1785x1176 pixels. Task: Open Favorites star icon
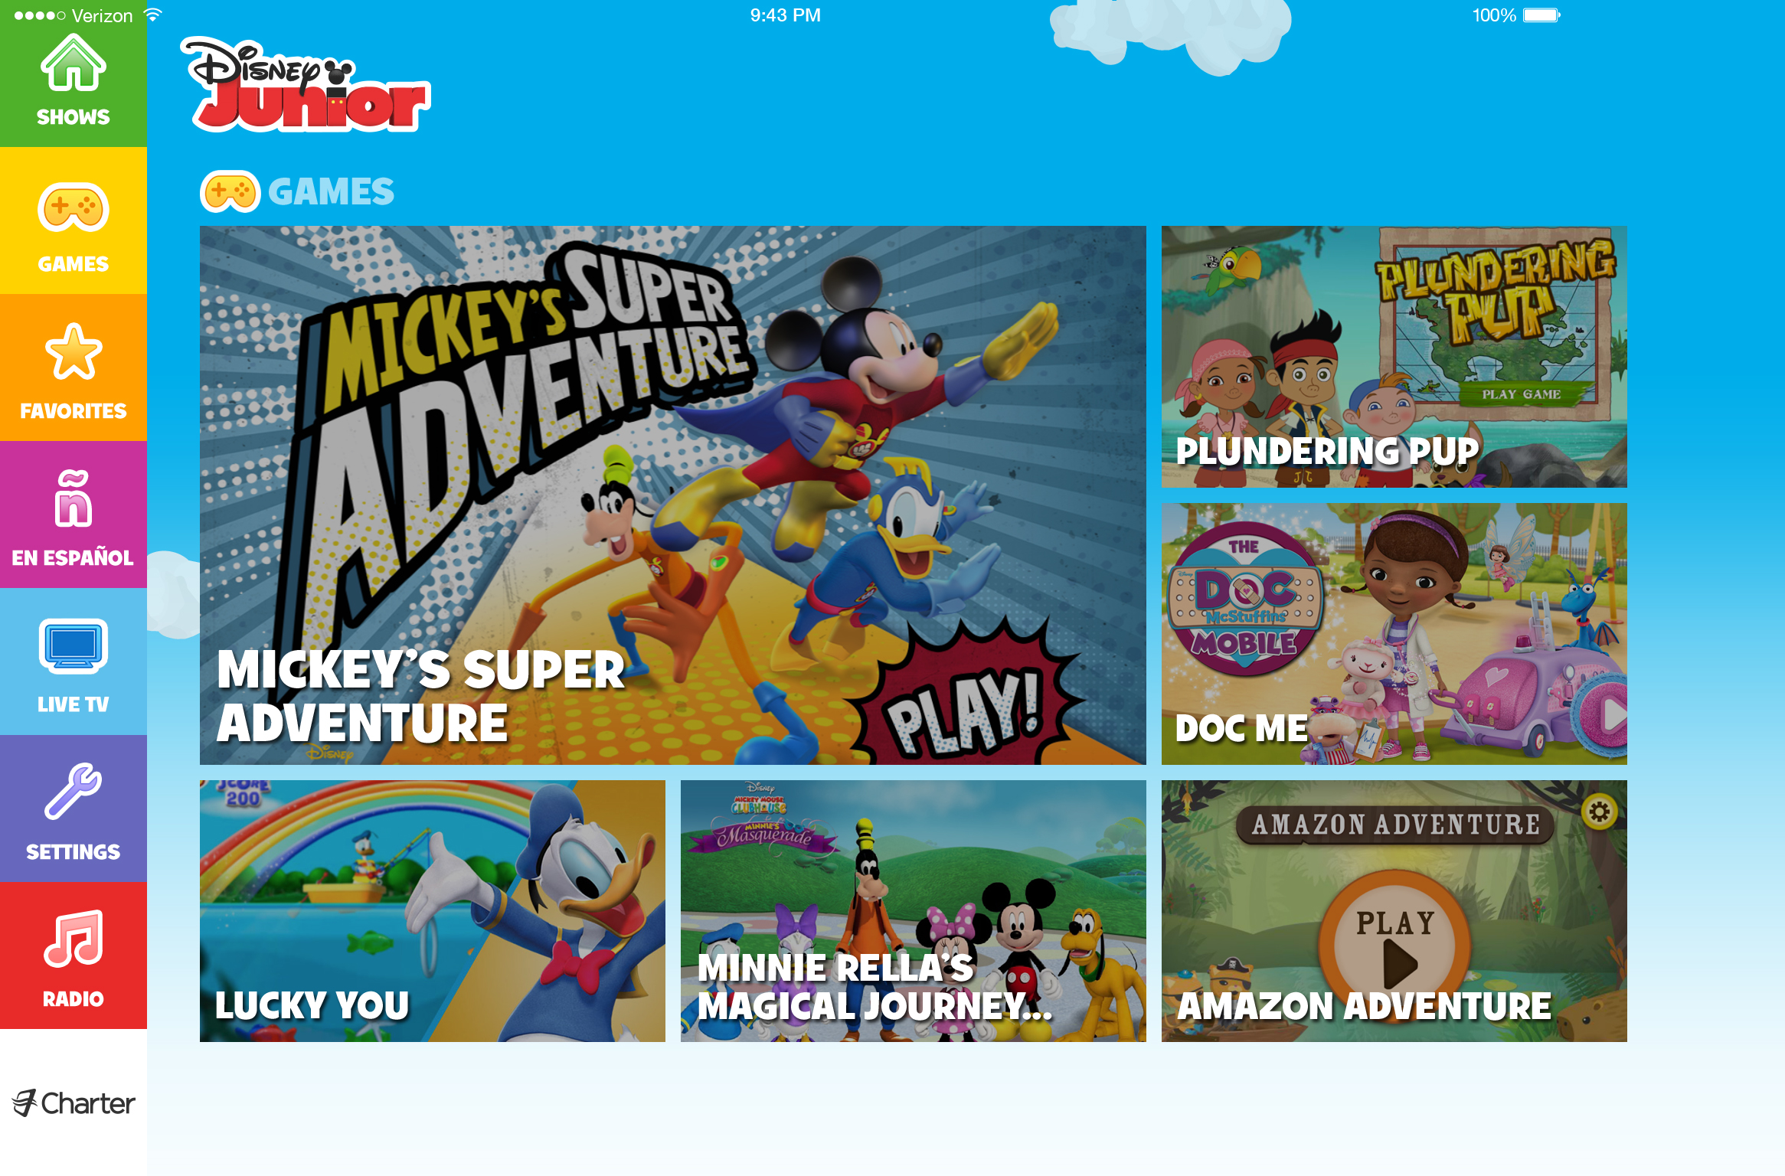(x=74, y=351)
